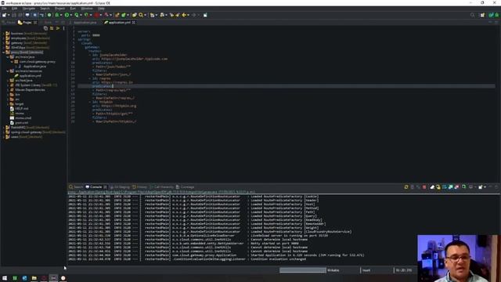Open the Project menu
The image size is (501, 282).
pyautogui.click(x=59, y=9)
